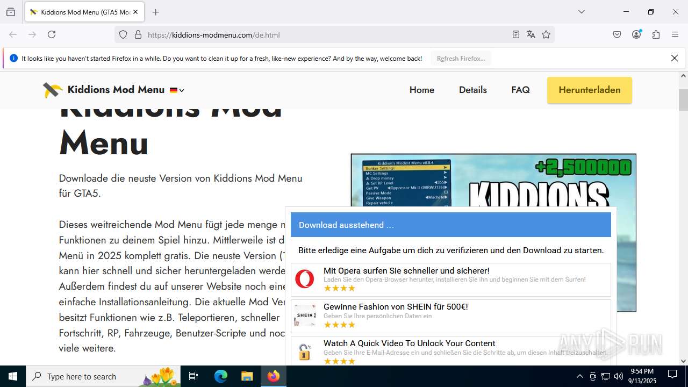Open Firefox account profile icon

point(636,34)
